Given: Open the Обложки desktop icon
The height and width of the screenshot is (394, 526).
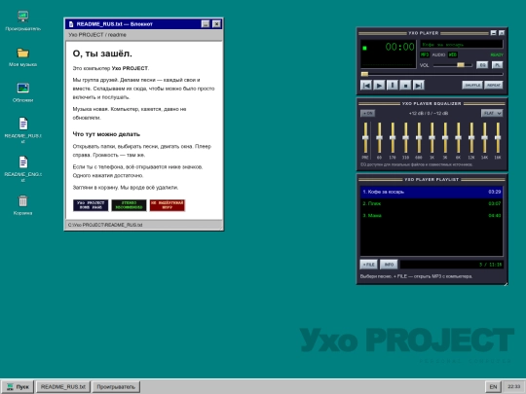Looking at the screenshot, I should point(22,92).
